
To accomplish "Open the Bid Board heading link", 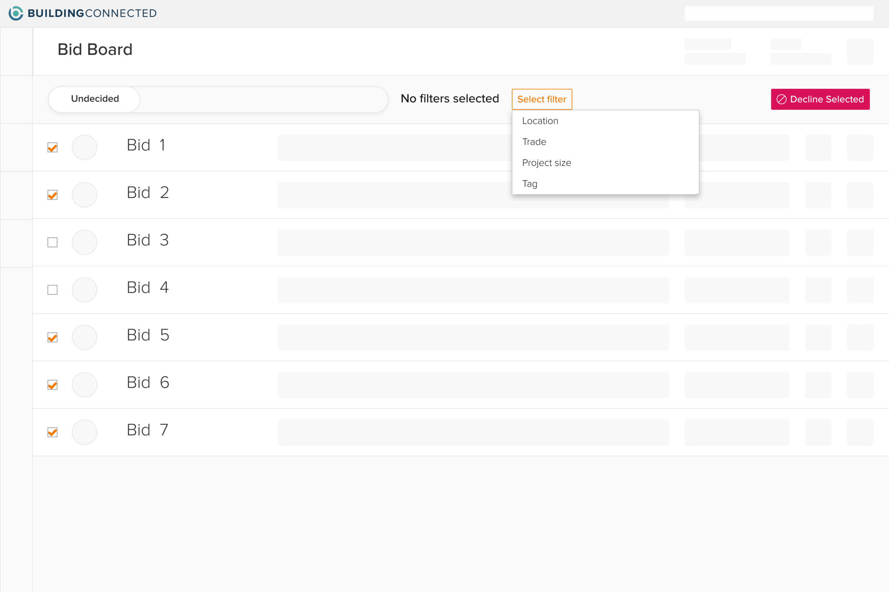I will point(95,49).
